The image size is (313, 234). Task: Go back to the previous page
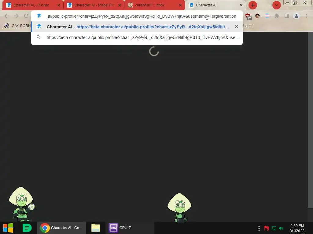7,16
